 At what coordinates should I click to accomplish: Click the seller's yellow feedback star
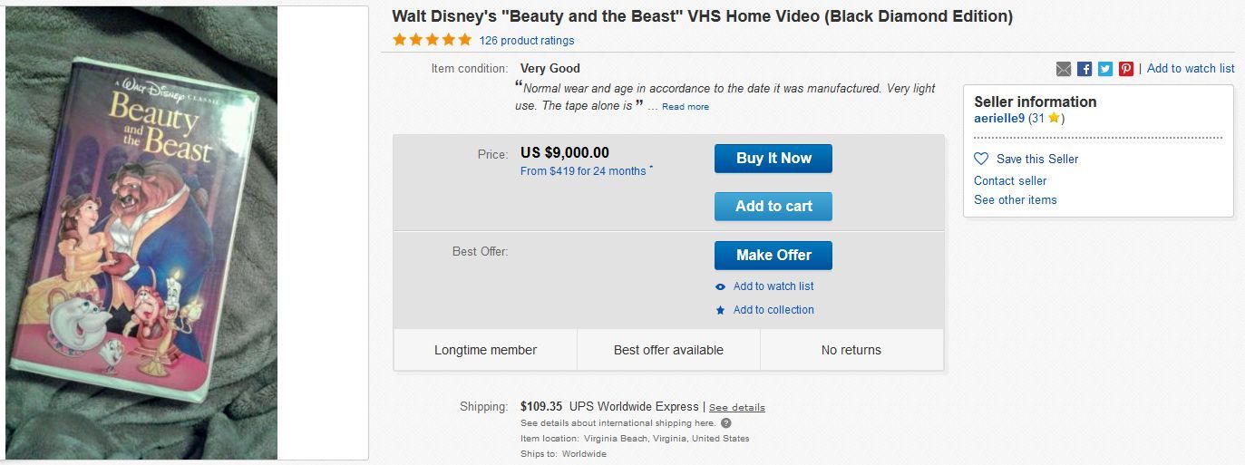(1054, 119)
